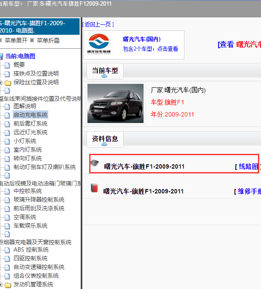Click the 车型:旗胜F1 red text
261x289 pixels.
[167, 102]
